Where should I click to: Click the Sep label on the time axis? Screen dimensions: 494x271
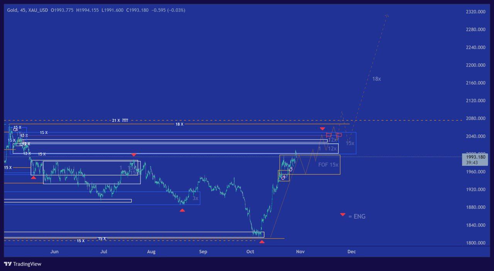coord(203,252)
